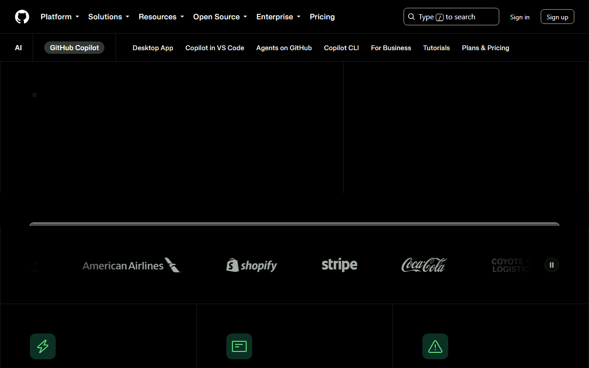Click the GitHub Octocat logo

[22, 17]
